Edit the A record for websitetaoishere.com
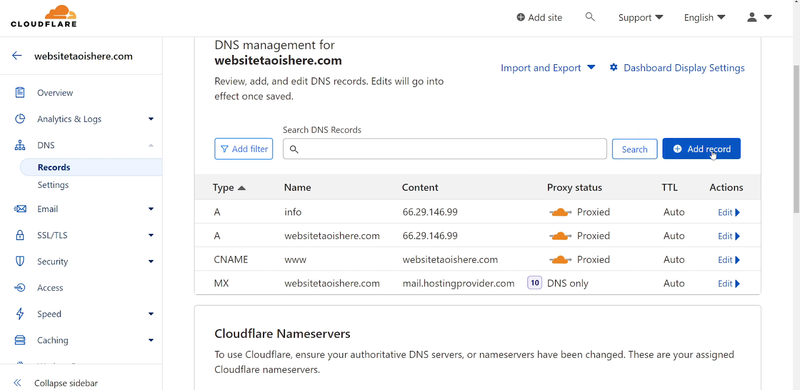The width and height of the screenshot is (800, 390). point(728,236)
